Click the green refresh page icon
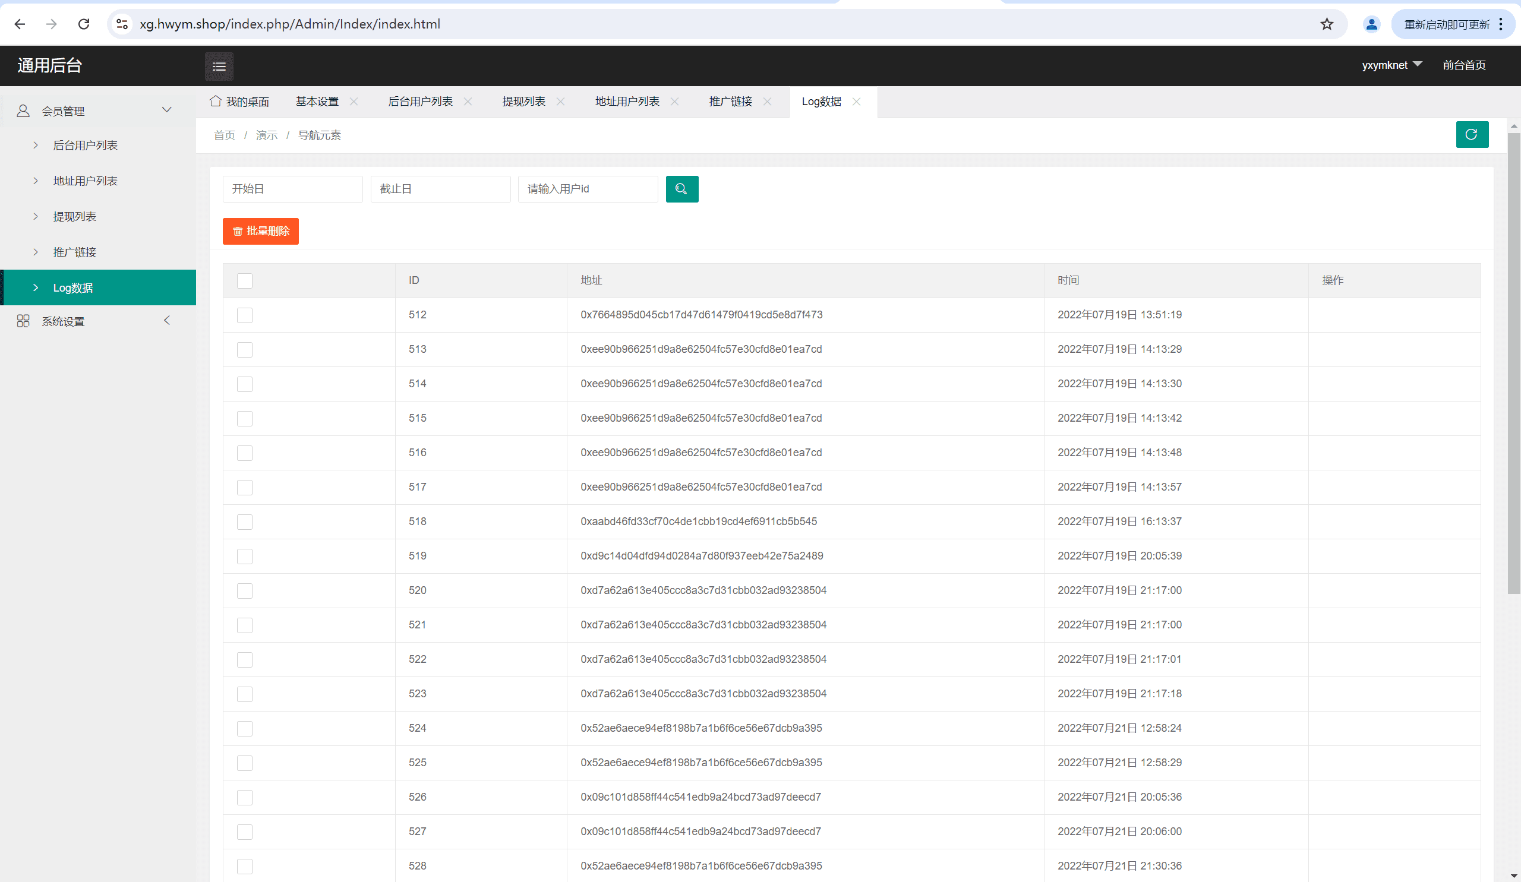1521x882 pixels. pyautogui.click(x=1472, y=134)
